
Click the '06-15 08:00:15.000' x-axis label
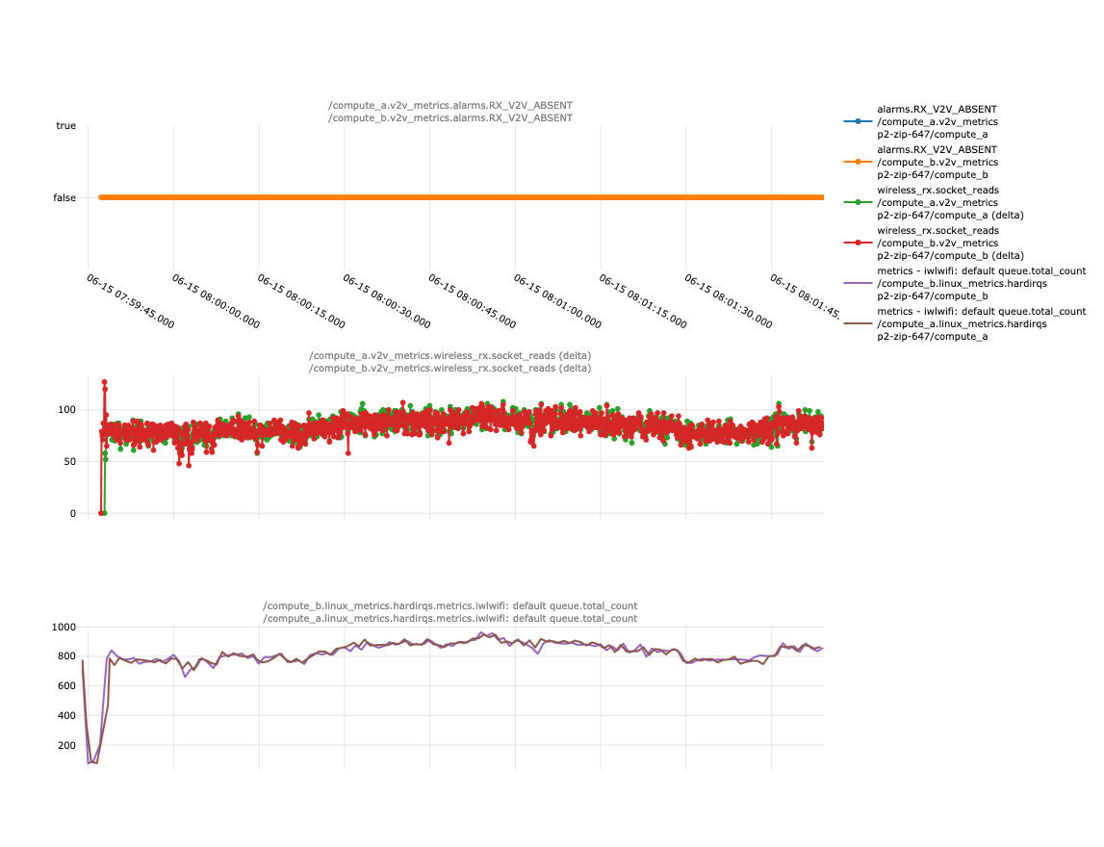coord(300,301)
